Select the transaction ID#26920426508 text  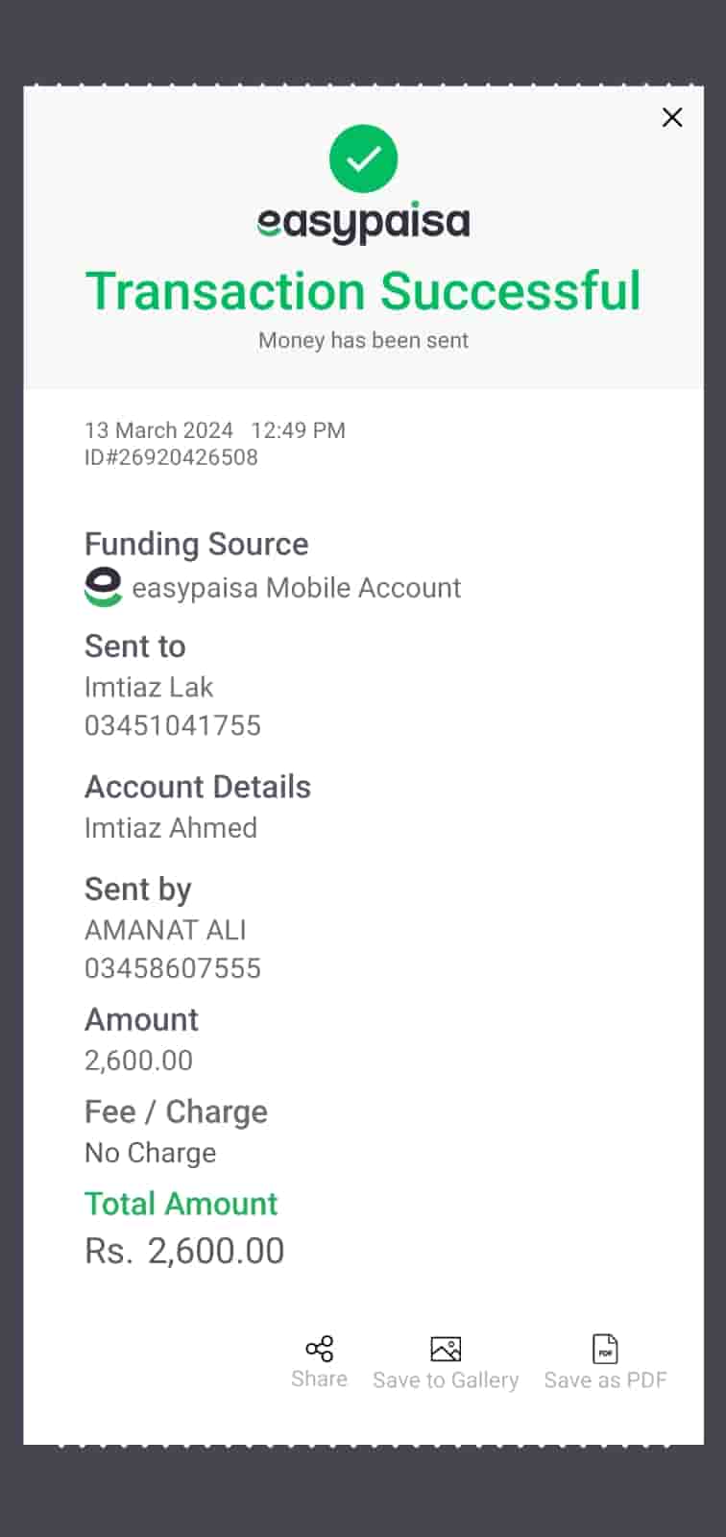pyautogui.click(x=171, y=457)
